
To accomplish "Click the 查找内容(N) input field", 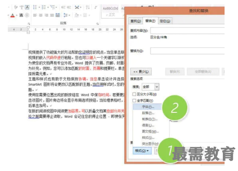I will click(x=187, y=30).
